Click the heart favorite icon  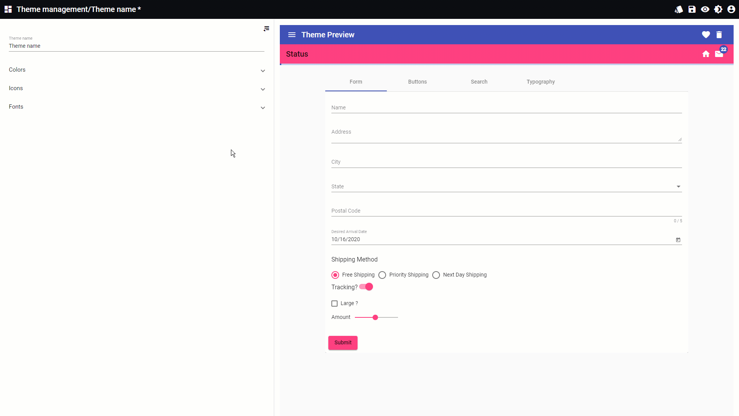[x=706, y=35]
